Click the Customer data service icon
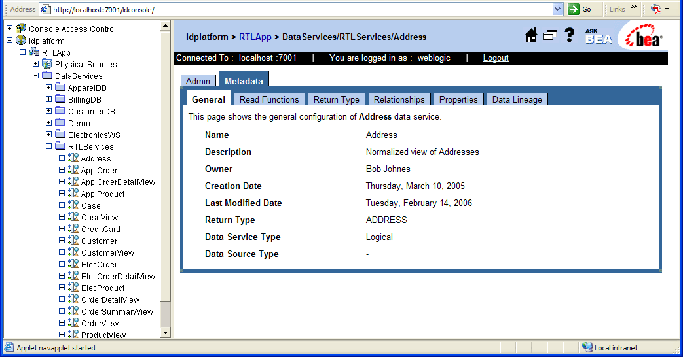Screen dimensions: 683x357 pyautogui.click(x=73, y=240)
